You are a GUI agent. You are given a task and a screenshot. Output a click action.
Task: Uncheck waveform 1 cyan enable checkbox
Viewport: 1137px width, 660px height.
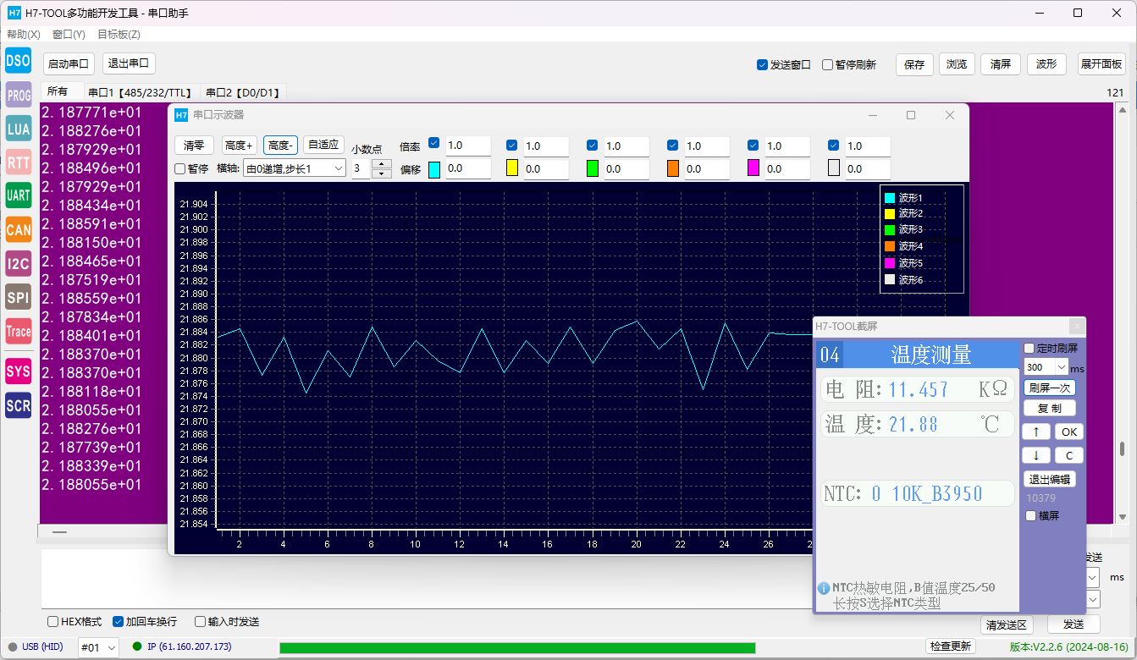click(434, 142)
